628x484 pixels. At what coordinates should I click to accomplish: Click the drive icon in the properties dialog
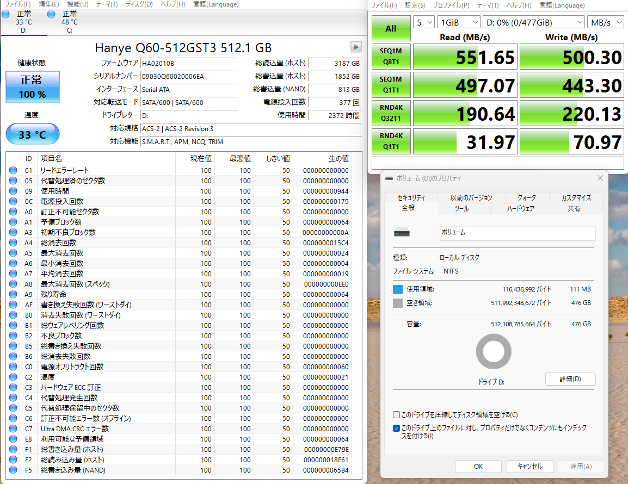coord(401,233)
